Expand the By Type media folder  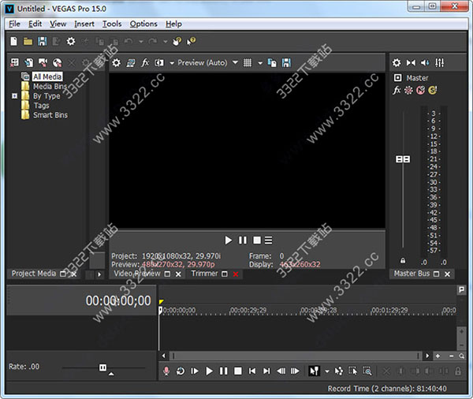point(14,96)
